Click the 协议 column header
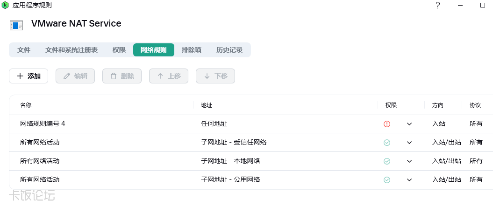 475,105
